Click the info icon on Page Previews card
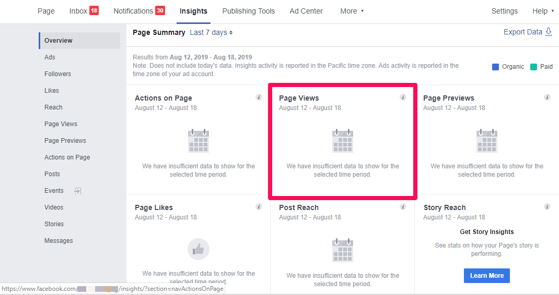The width and height of the screenshot is (559, 295). 547,97
